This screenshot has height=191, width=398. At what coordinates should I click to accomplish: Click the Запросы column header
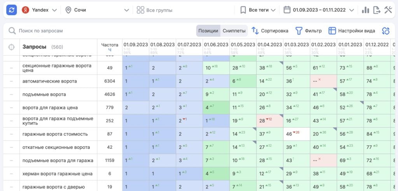click(x=34, y=47)
